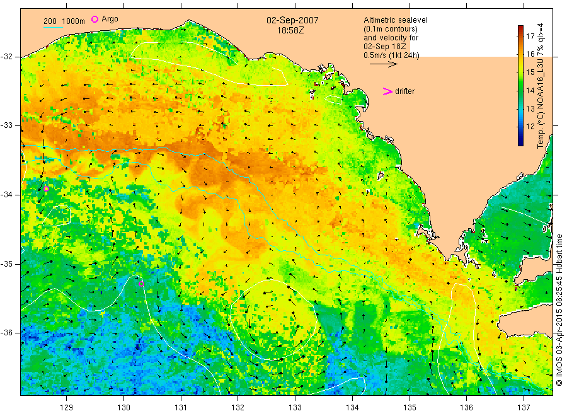The width and height of the screenshot is (567, 416).
Task: Click the '200 1000m' depth legend text
Action: click(x=64, y=21)
